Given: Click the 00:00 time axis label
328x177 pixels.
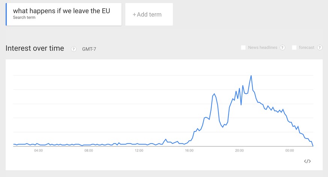Looking at the screenshot, I should click(x=289, y=151).
